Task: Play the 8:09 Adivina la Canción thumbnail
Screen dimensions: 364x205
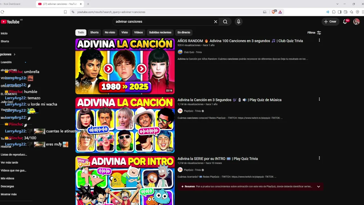Action: [x=125, y=125]
